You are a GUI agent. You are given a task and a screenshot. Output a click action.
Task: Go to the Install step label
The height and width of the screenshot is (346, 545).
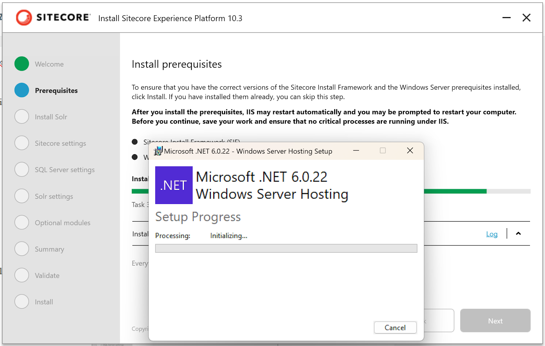44,302
